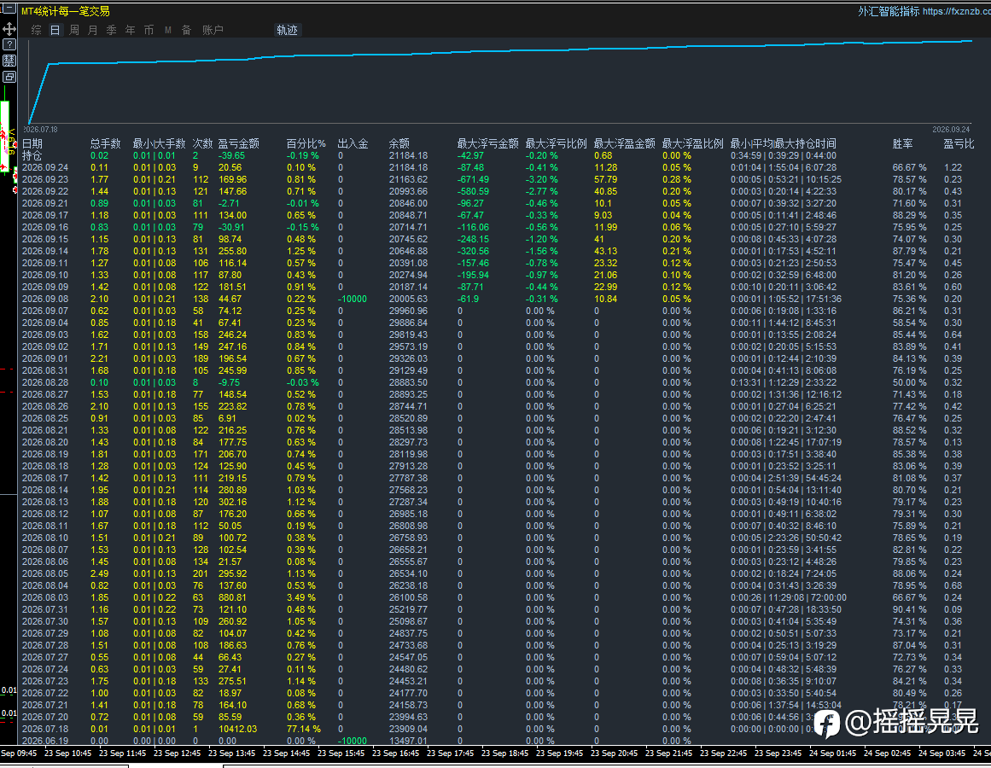Open the question mark help icon
The image size is (991, 768).
[x=9, y=44]
